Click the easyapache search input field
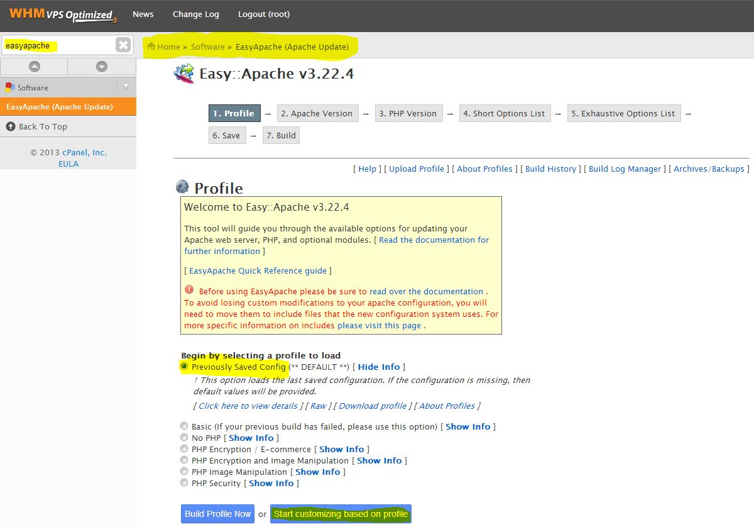This screenshot has width=754, height=527. click(x=58, y=45)
